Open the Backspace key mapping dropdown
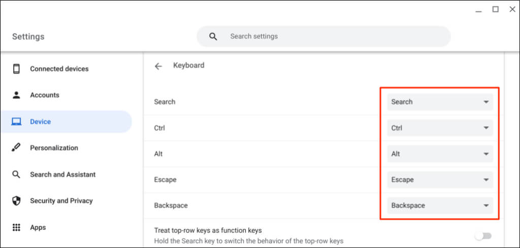The height and width of the screenshot is (248, 520). 440,205
